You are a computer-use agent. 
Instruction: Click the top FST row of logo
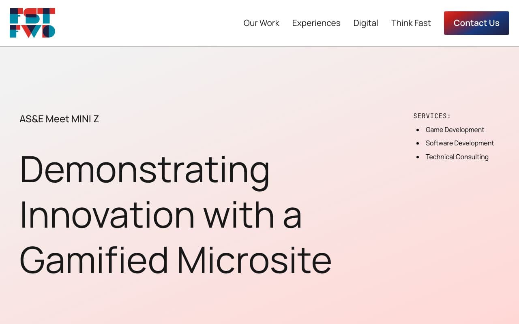(x=32, y=15)
